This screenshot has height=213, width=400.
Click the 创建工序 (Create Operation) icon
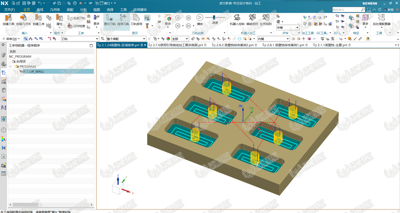[38, 20]
